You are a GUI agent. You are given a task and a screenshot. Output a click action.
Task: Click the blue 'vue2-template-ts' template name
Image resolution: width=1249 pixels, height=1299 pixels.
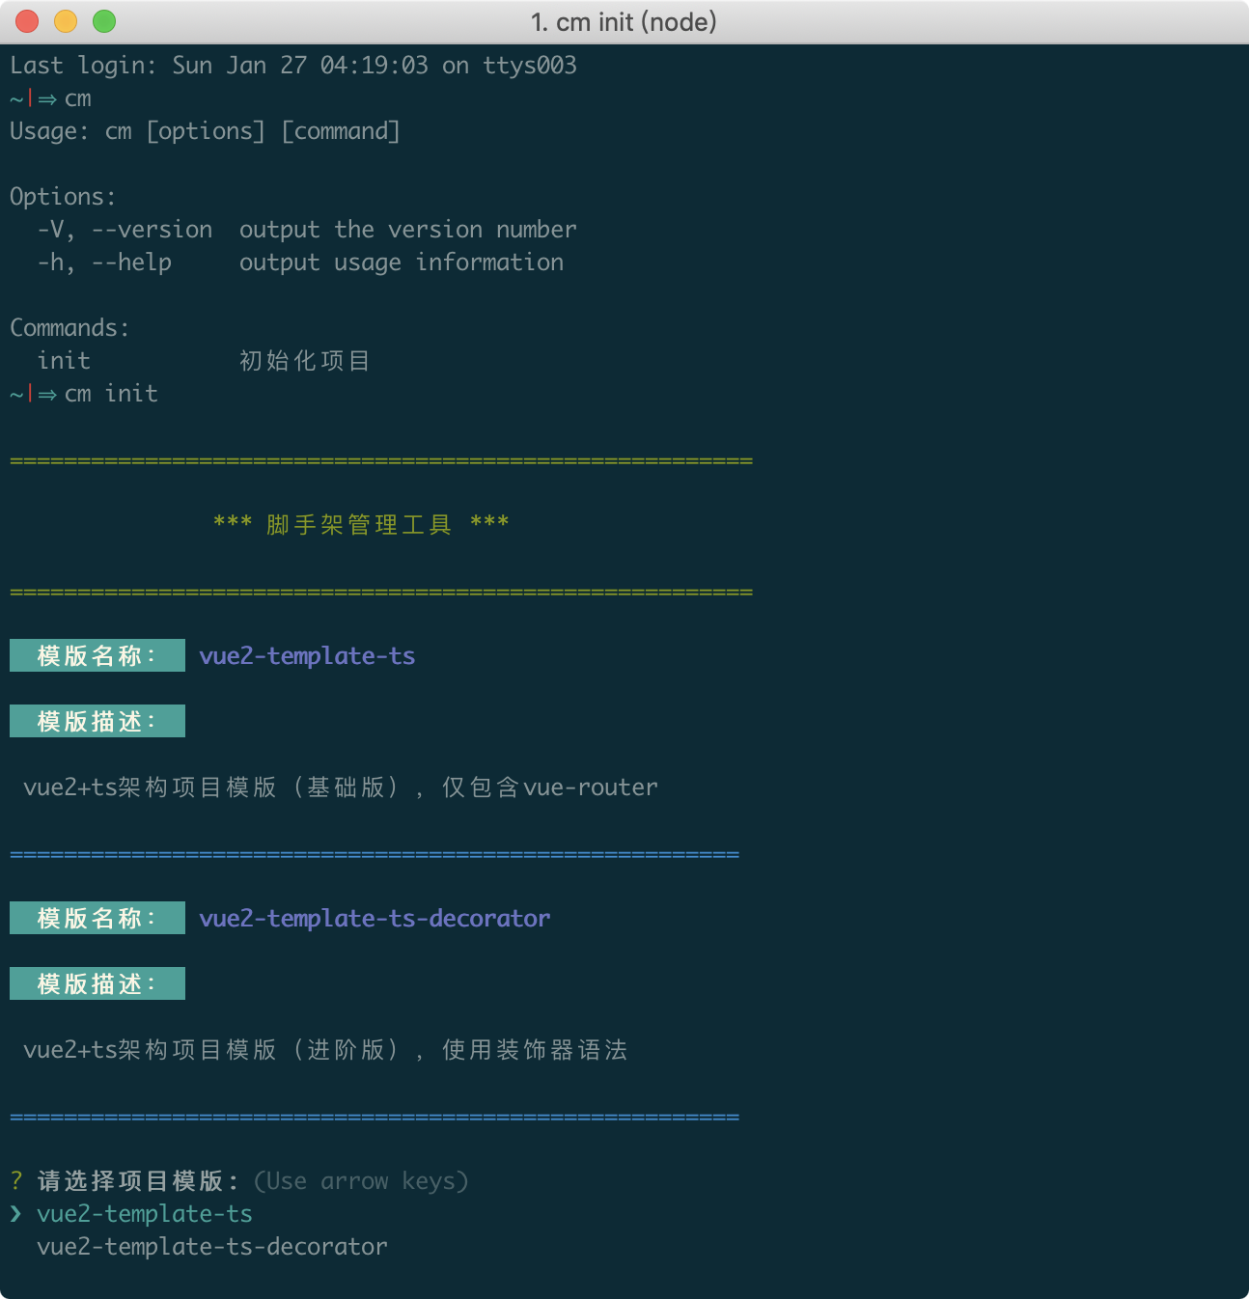click(307, 656)
